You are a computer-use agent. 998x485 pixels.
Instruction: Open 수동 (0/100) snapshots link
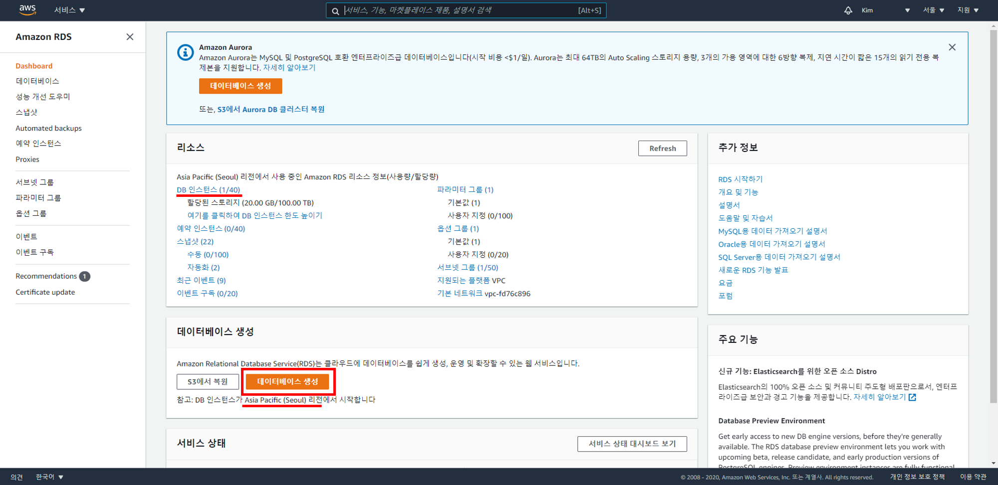[208, 255]
